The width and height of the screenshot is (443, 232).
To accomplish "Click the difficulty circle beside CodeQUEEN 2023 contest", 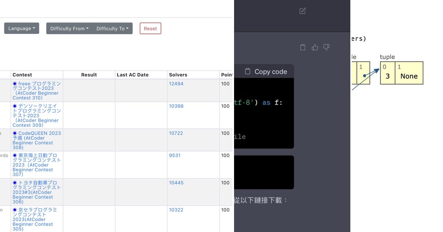I will click(15, 133).
